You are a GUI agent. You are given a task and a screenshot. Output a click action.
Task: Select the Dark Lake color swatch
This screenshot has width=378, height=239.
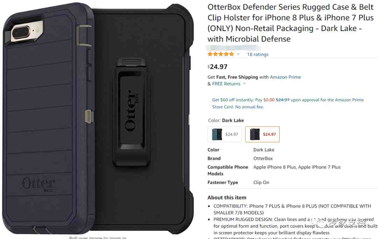point(262,134)
